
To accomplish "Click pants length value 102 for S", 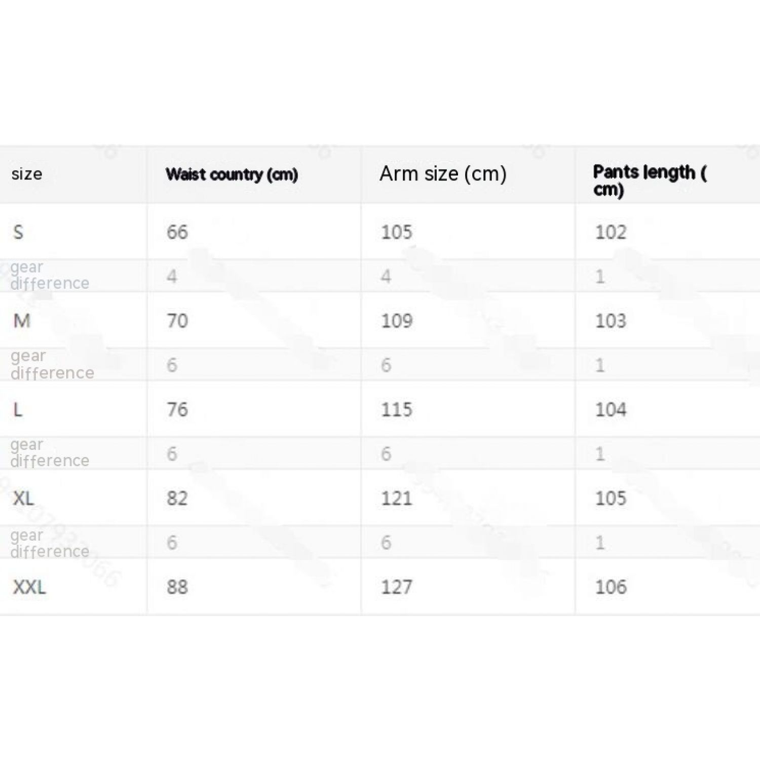I will tap(611, 232).
